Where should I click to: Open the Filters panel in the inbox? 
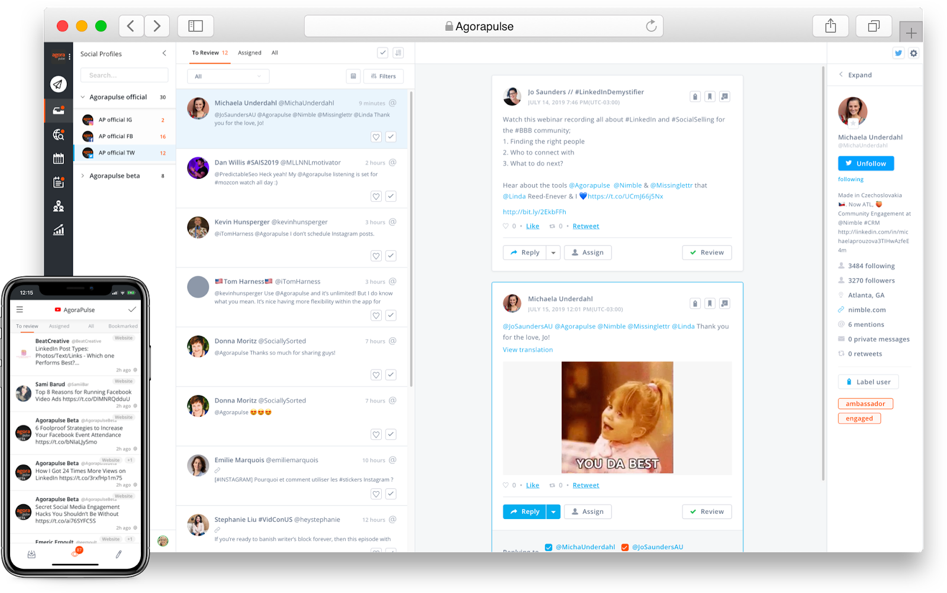pyautogui.click(x=384, y=76)
